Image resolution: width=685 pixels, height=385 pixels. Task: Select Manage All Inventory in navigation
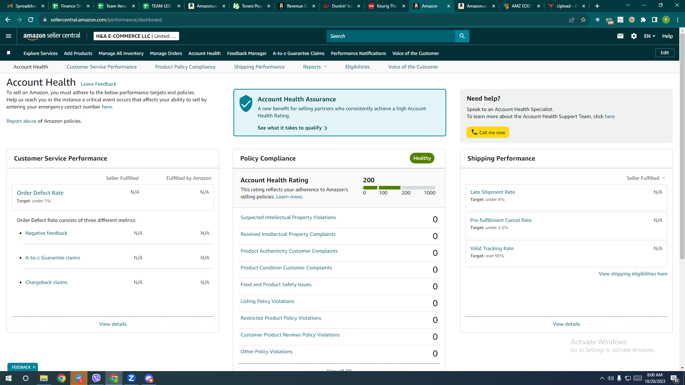[x=121, y=53]
